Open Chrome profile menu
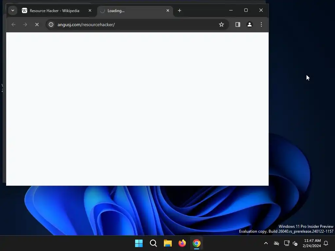This screenshot has width=335, height=251. (x=250, y=25)
